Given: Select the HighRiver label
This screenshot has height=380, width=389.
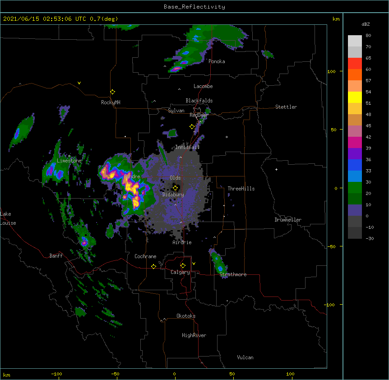Looking at the screenshot, I should (194, 335).
